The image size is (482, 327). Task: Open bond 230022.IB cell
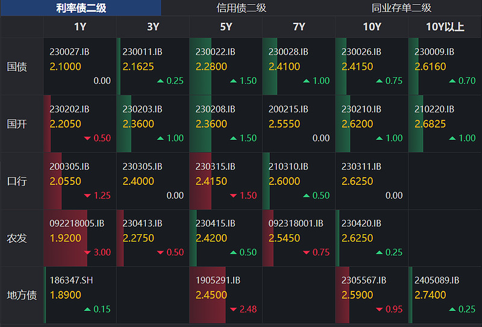pos(215,52)
